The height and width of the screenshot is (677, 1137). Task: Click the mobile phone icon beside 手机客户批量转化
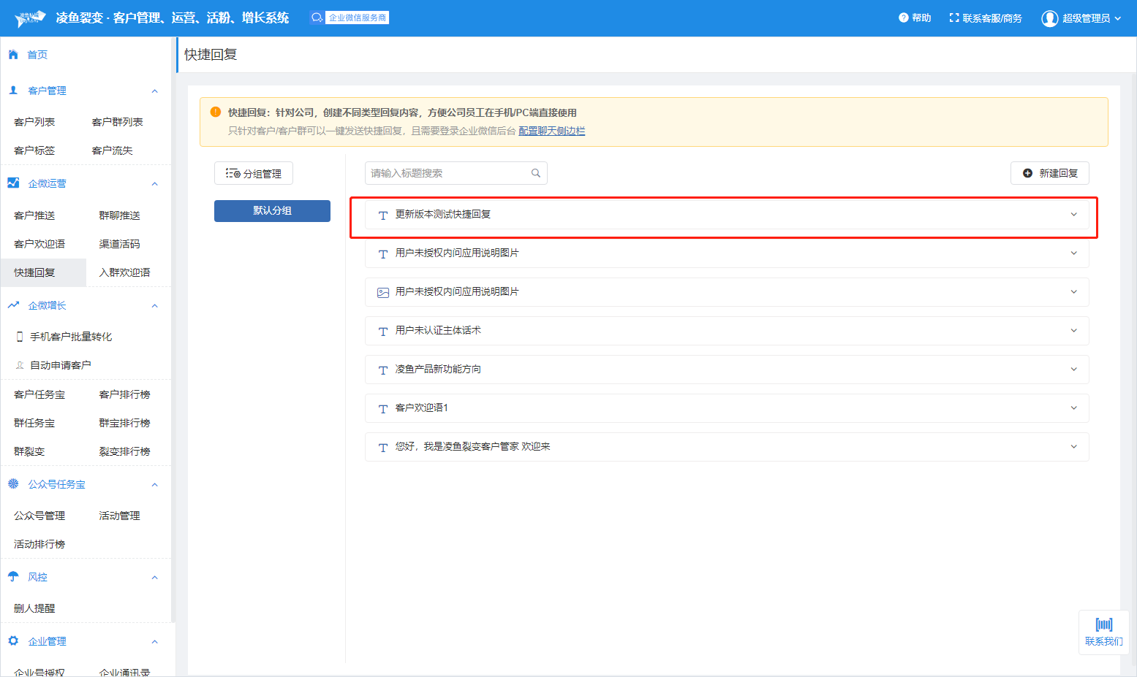20,337
